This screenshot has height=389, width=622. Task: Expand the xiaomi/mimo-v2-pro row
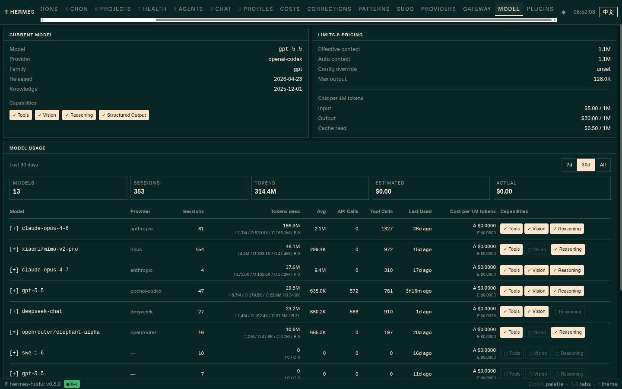point(14,249)
